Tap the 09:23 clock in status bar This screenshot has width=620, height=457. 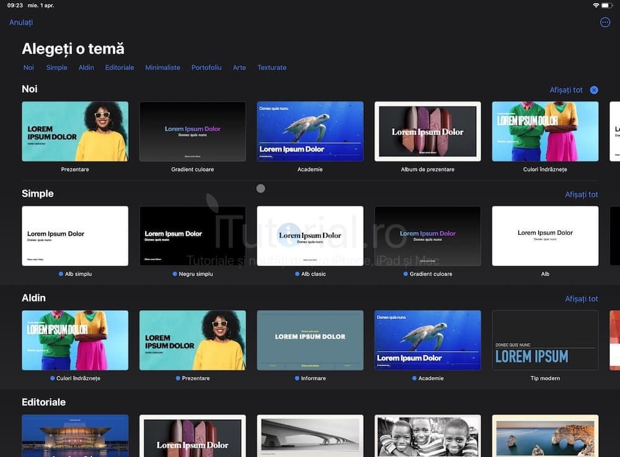pyautogui.click(x=15, y=6)
